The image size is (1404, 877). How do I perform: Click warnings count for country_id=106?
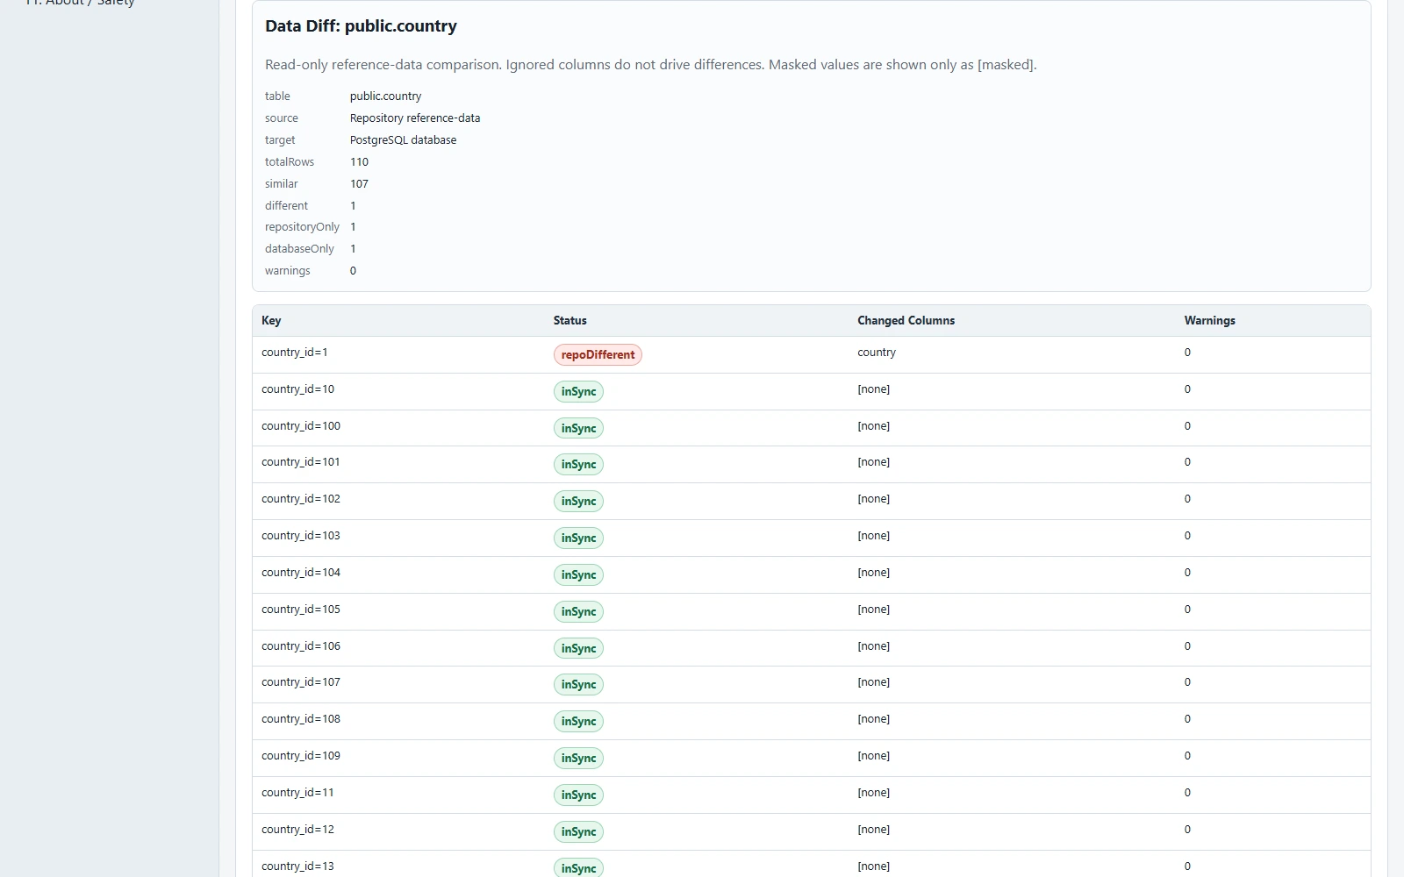click(x=1187, y=646)
